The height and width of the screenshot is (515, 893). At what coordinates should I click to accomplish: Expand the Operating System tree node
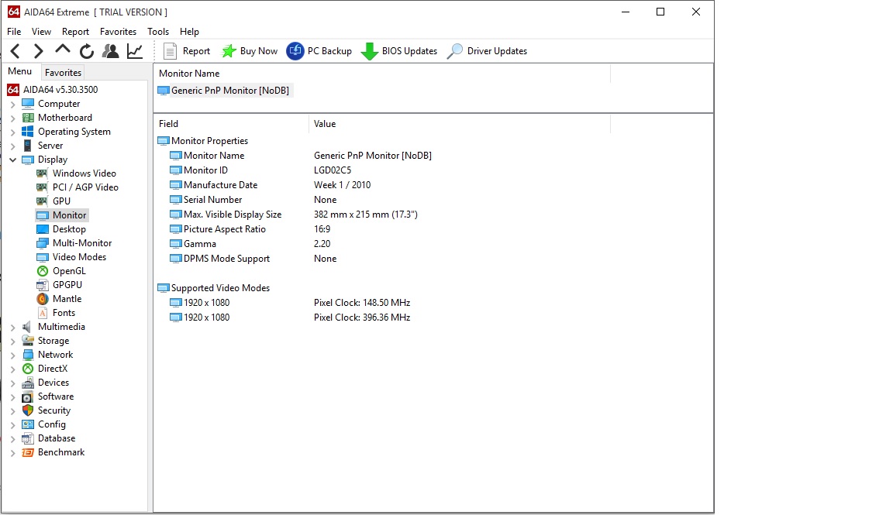click(13, 132)
